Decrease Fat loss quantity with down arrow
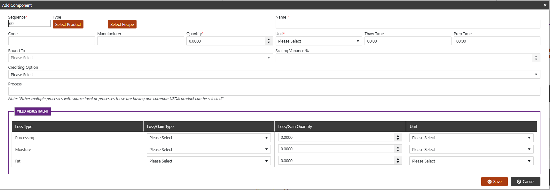550x190 pixels. (x=398, y=162)
